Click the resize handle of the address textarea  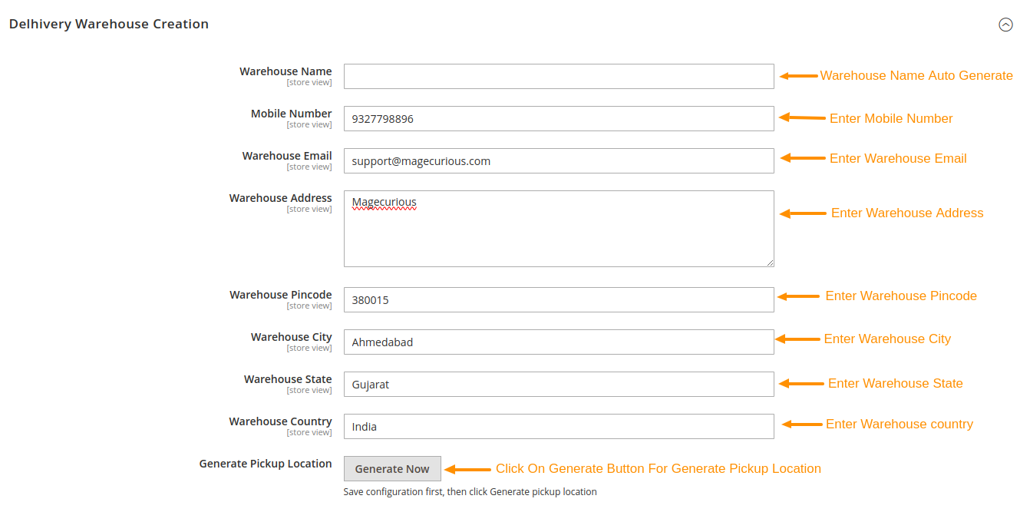[770, 263]
